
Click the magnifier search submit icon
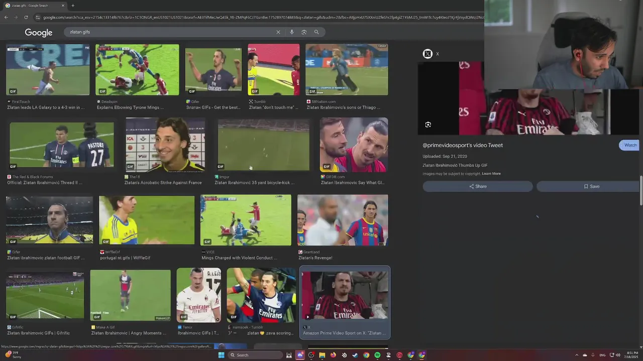[316, 32]
